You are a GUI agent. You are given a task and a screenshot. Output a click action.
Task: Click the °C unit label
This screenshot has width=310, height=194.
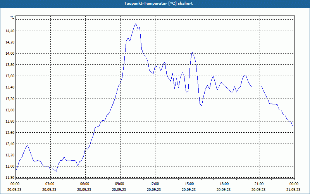(12, 17)
